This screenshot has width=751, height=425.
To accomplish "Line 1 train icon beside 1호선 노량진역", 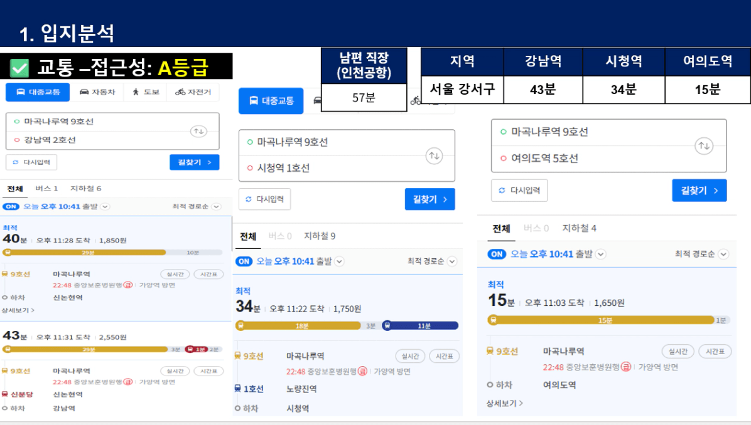I will pyautogui.click(x=237, y=389).
